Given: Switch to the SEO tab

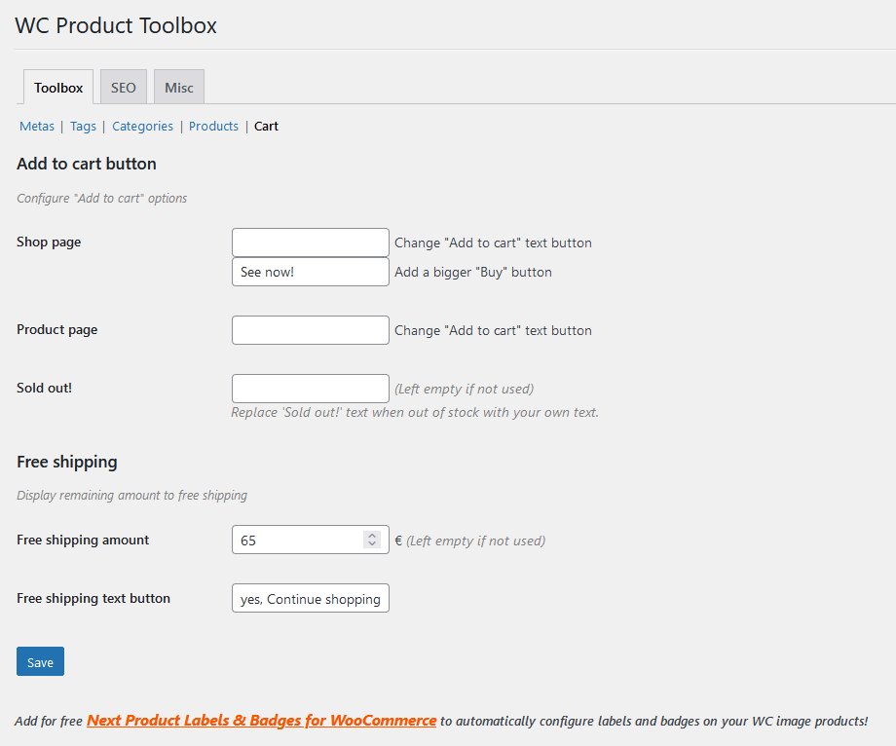Looking at the screenshot, I should (x=124, y=88).
